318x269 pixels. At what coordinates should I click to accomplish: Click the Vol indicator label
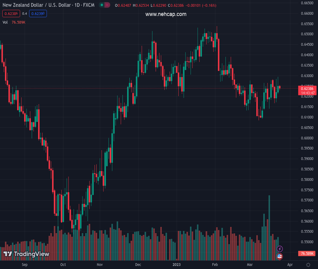[5, 22]
